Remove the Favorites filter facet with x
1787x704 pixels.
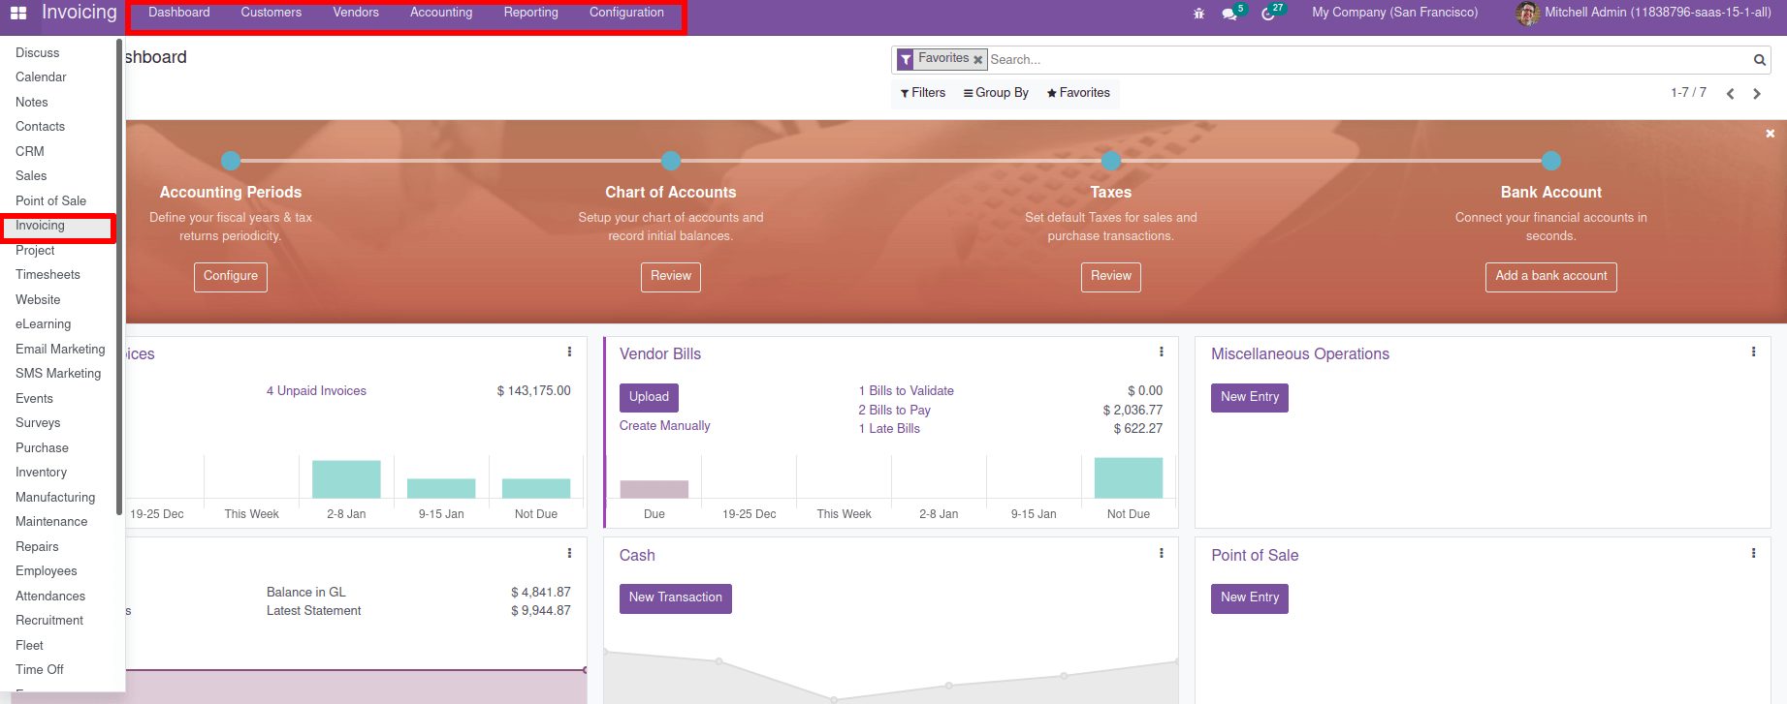(x=977, y=60)
